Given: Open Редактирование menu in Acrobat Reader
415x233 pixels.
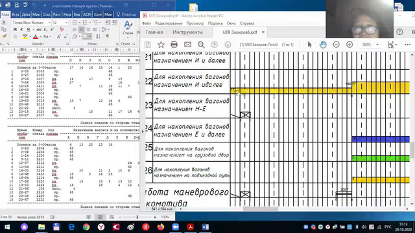Looking at the screenshot, I should coord(169,23).
